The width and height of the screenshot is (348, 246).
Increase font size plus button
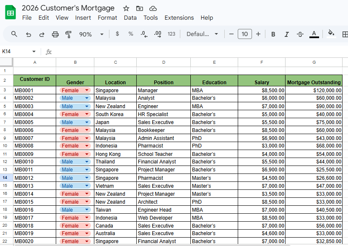click(258, 34)
